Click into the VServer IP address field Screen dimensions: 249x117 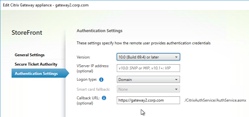coord(148,68)
